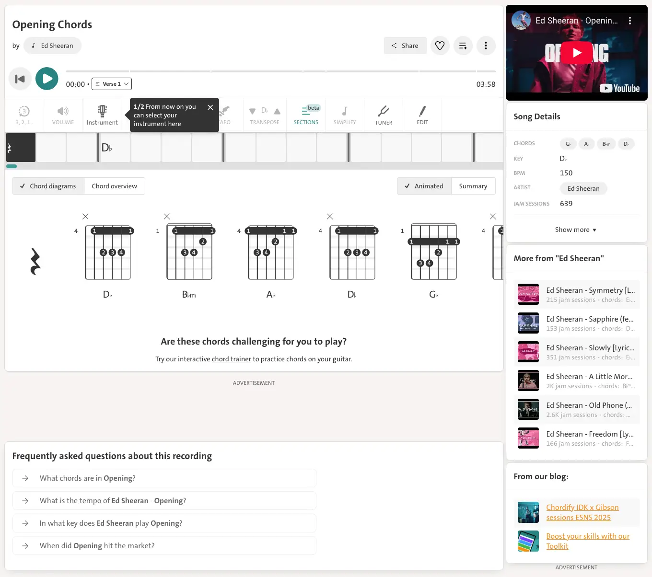Open the Sections beta tool
This screenshot has height=577, width=652.
306,115
